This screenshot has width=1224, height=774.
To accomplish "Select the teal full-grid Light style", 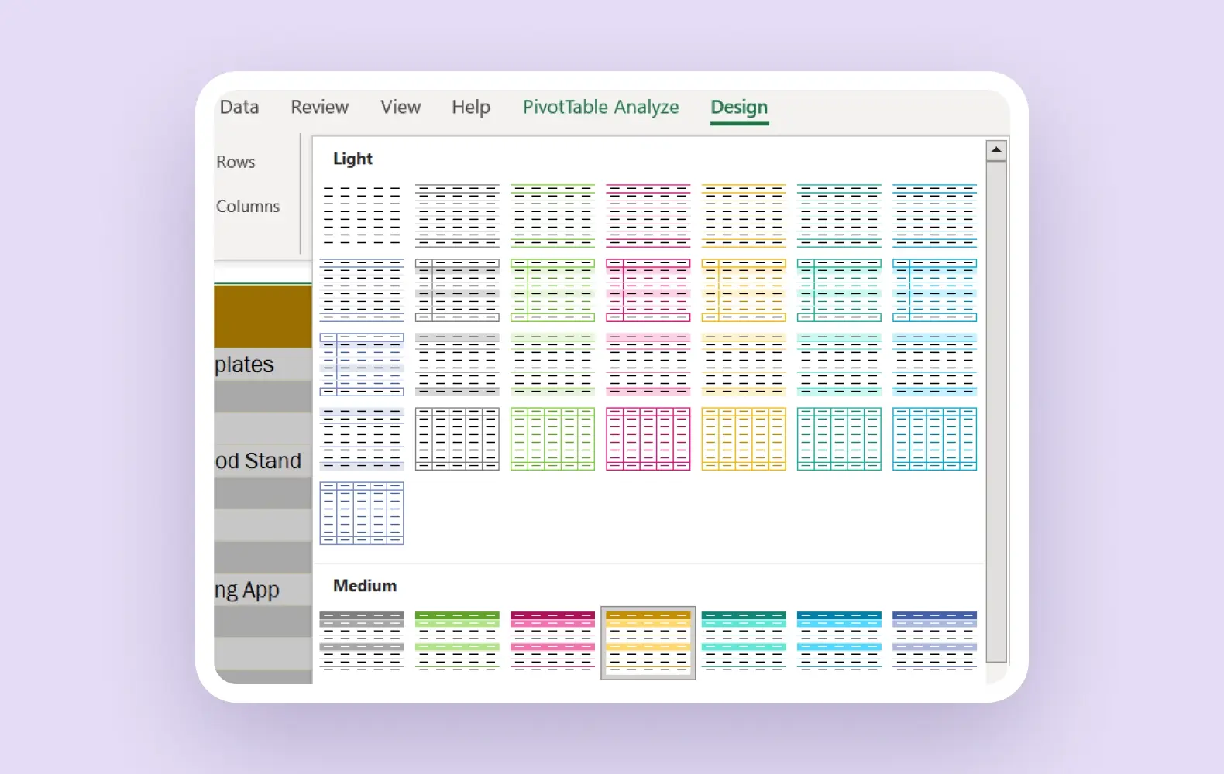I will click(x=839, y=439).
